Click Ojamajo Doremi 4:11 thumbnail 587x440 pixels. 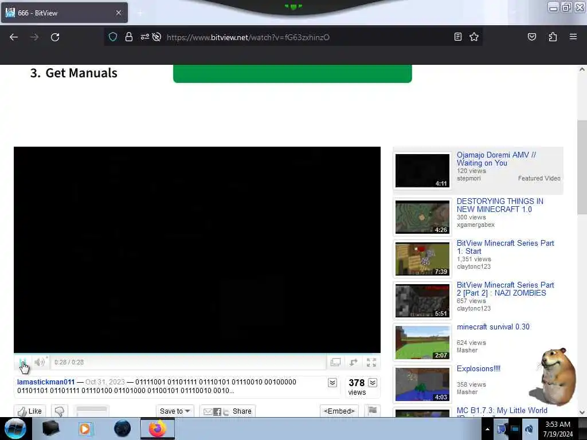tap(422, 171)
